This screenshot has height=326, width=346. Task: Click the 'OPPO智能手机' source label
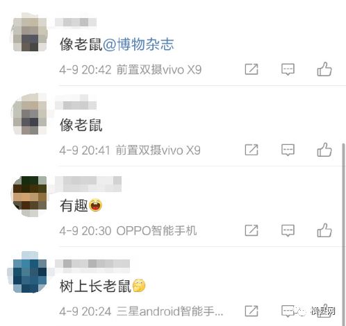click(156, 230)
